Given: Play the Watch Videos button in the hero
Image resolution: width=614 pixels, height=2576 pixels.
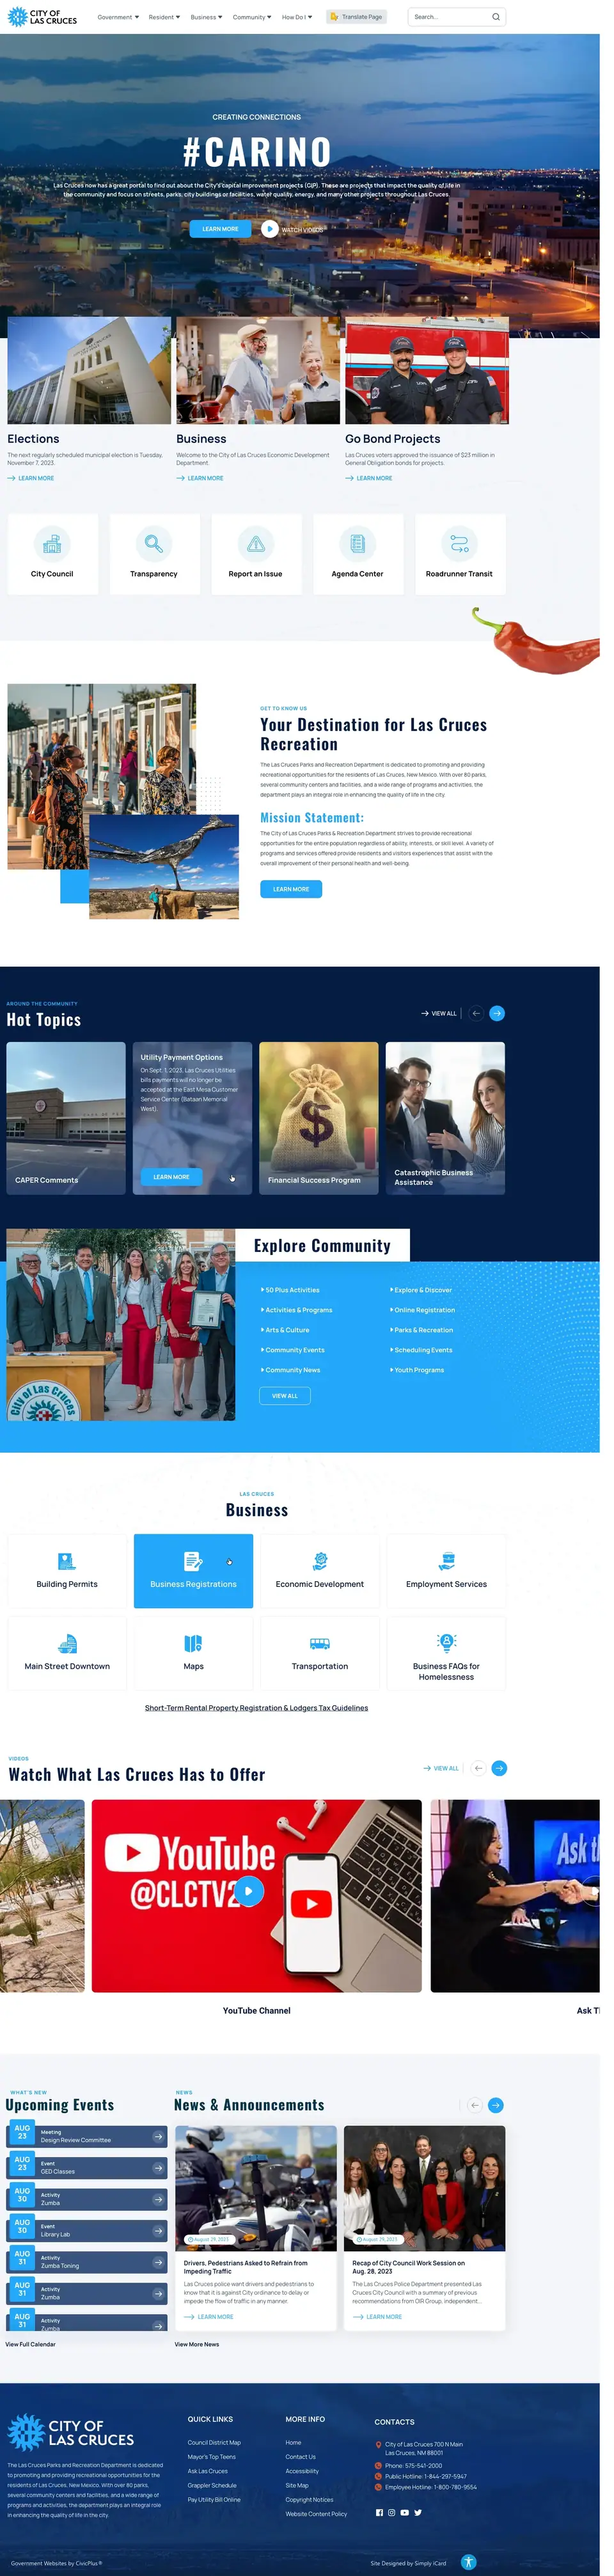Looking at the screenshot, I should pyautogui.click(x=269, y=229).
